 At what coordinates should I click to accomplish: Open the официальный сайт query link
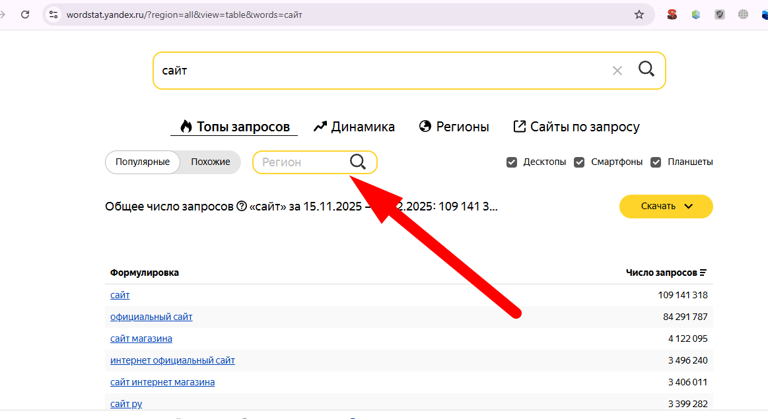tap(151, 317)
